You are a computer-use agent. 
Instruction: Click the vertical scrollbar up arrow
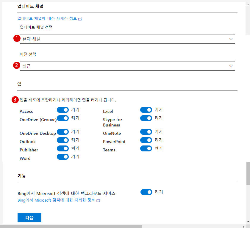(x=248, y=5)
